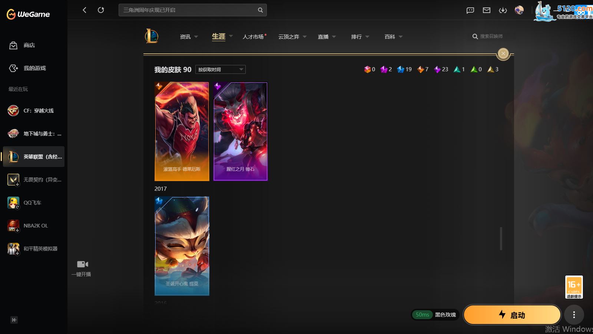Go back with the left arrow
Image resolution: width=593 pixels, height=334 pixels.
pyautogui.click(x=85, y=10)
